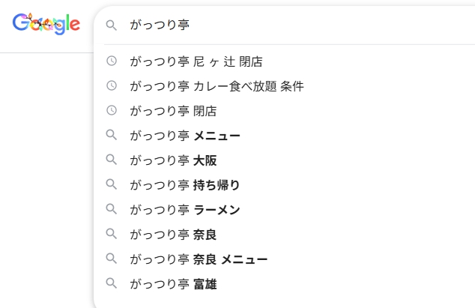Click the Google doodle logo
The width and height of the screenshot is (475, 308).
[46, 25]
